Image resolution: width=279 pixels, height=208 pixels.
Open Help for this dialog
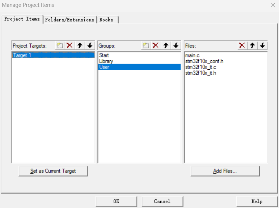[x=257, y=201]
